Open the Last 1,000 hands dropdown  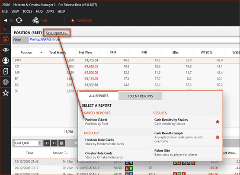tap(40, 143)
